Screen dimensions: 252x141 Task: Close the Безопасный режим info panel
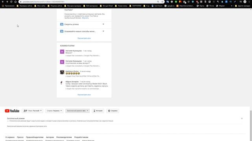242,118
